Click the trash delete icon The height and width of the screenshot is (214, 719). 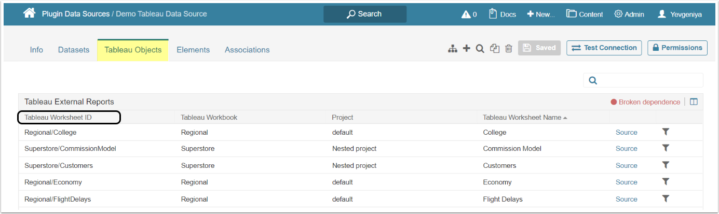pos(509,48)
